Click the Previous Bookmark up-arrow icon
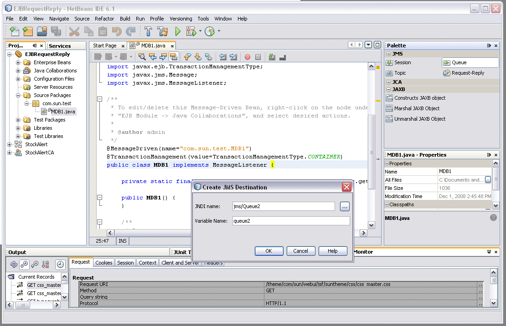This screenshot has height=326, width=506. coord(187,57)
